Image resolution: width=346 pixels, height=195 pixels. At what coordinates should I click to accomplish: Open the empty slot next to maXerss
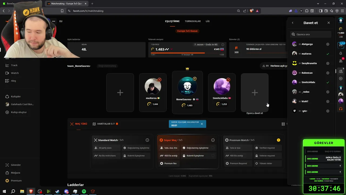[120, 93]
